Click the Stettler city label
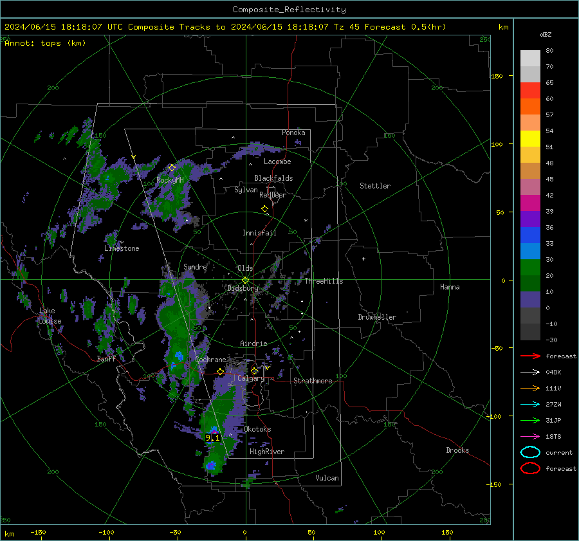 click(375, 186)
